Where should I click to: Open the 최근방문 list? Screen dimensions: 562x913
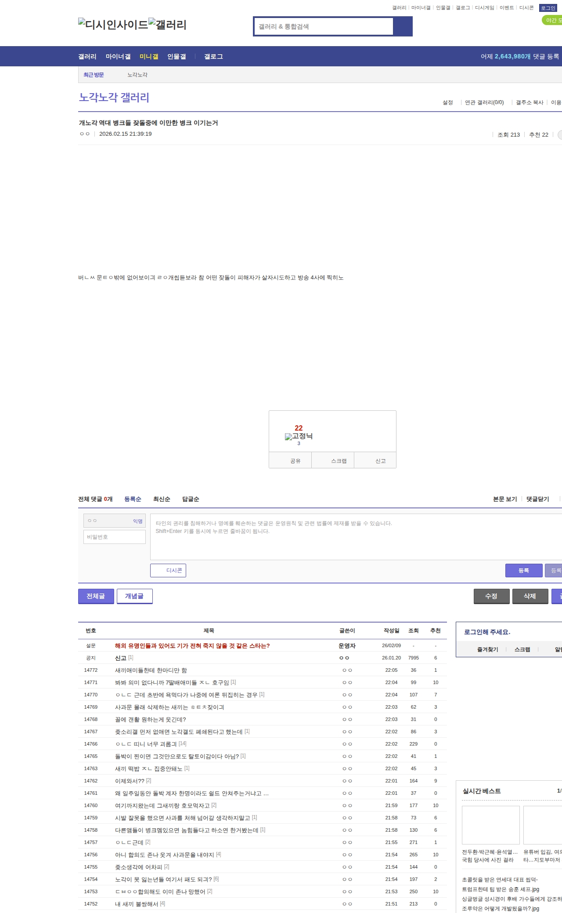(x=94, y=75)
